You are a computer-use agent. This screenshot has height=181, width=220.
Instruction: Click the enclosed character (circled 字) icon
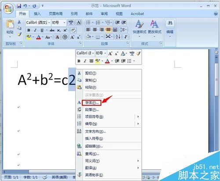tap(65, 37)
